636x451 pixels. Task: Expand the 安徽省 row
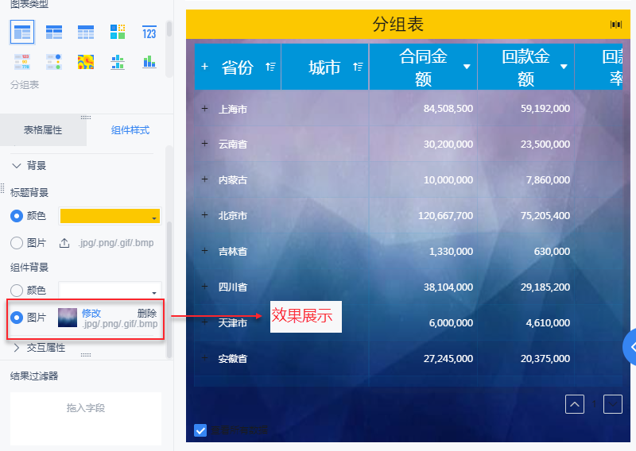(205, 358)
